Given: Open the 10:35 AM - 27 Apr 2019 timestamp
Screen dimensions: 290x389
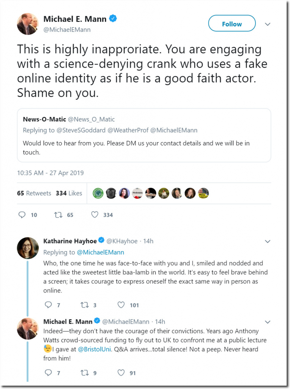Looking at the screenshot, I should [50, 173].
